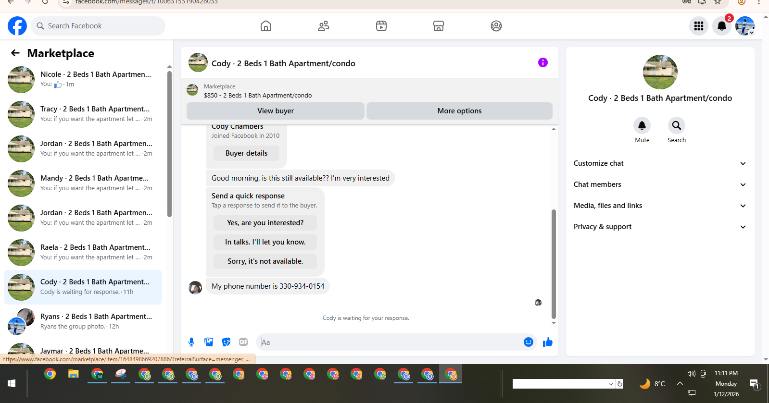Choose a sticker icon

226,342
